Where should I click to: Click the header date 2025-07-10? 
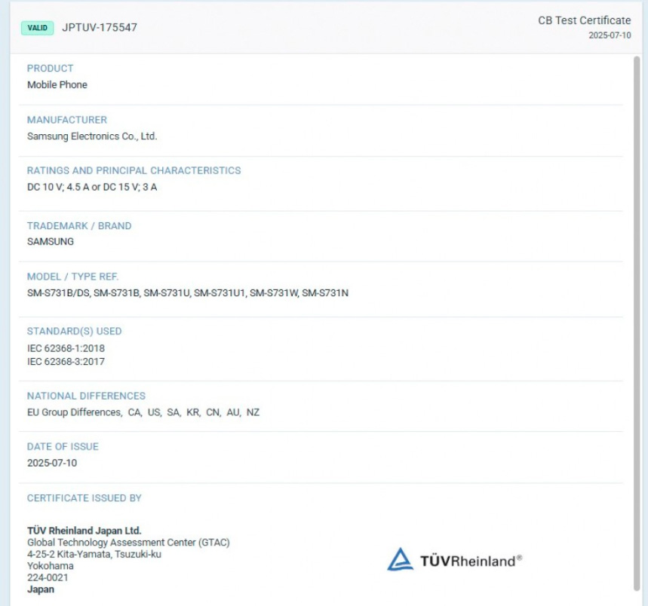pos(610,35)
